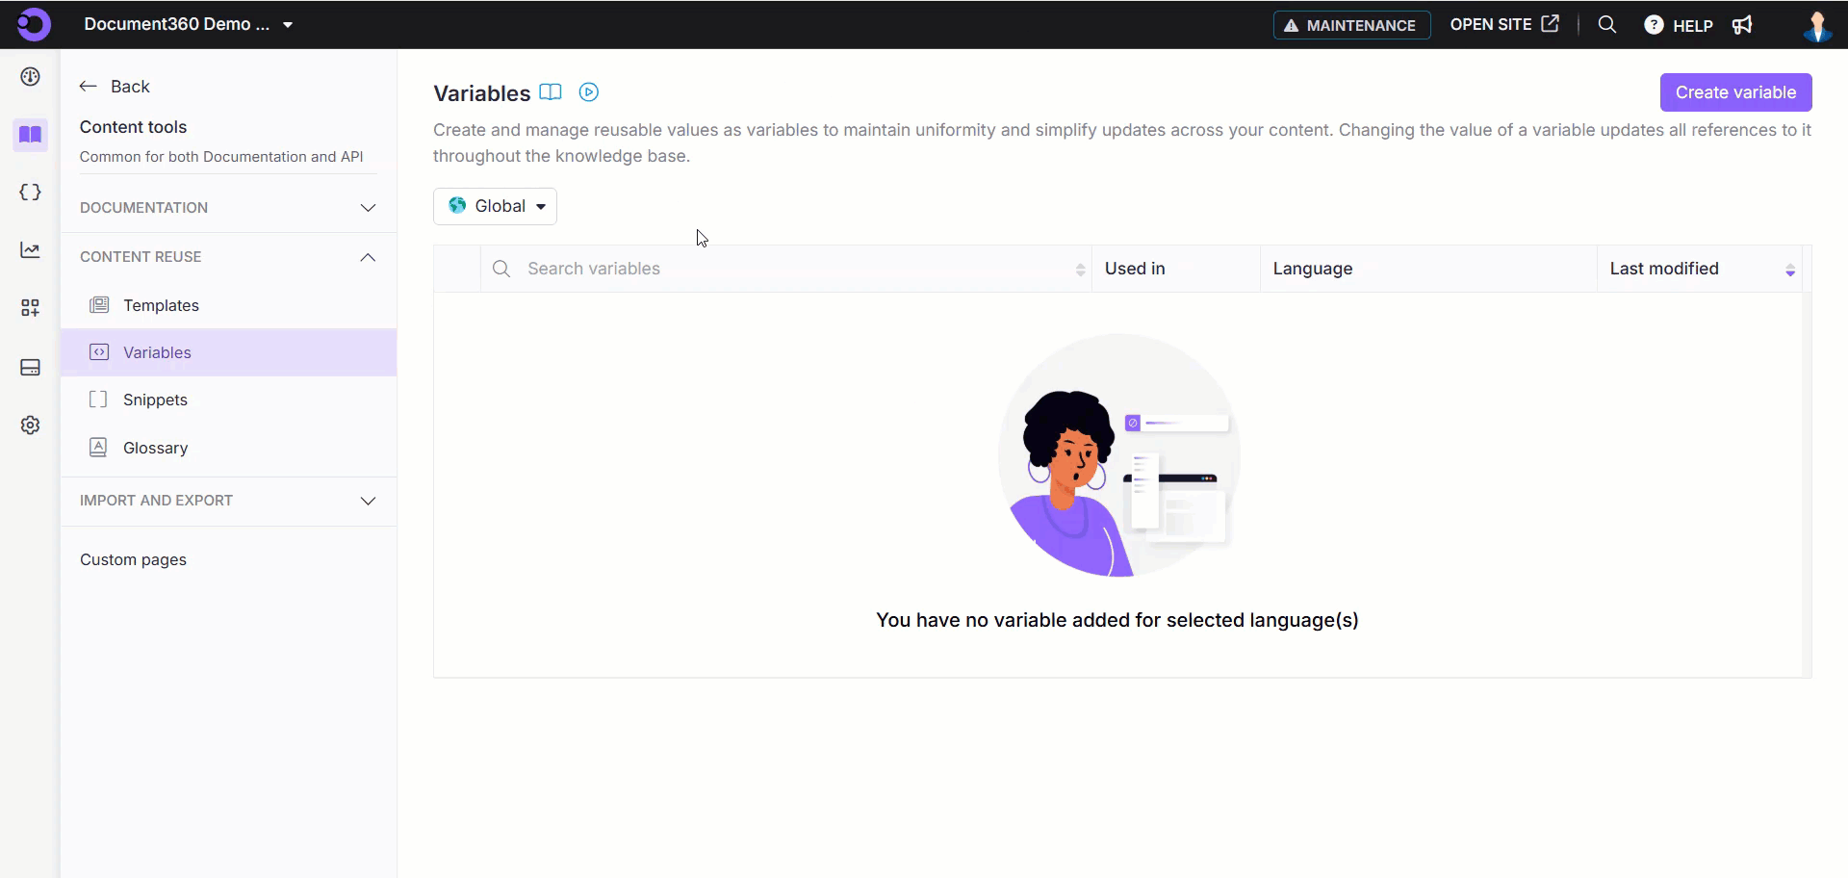Viewport: 1848px width, 878px height.
Task: Select Templates in Content reuse menu
Action: (x=229, y=305)
